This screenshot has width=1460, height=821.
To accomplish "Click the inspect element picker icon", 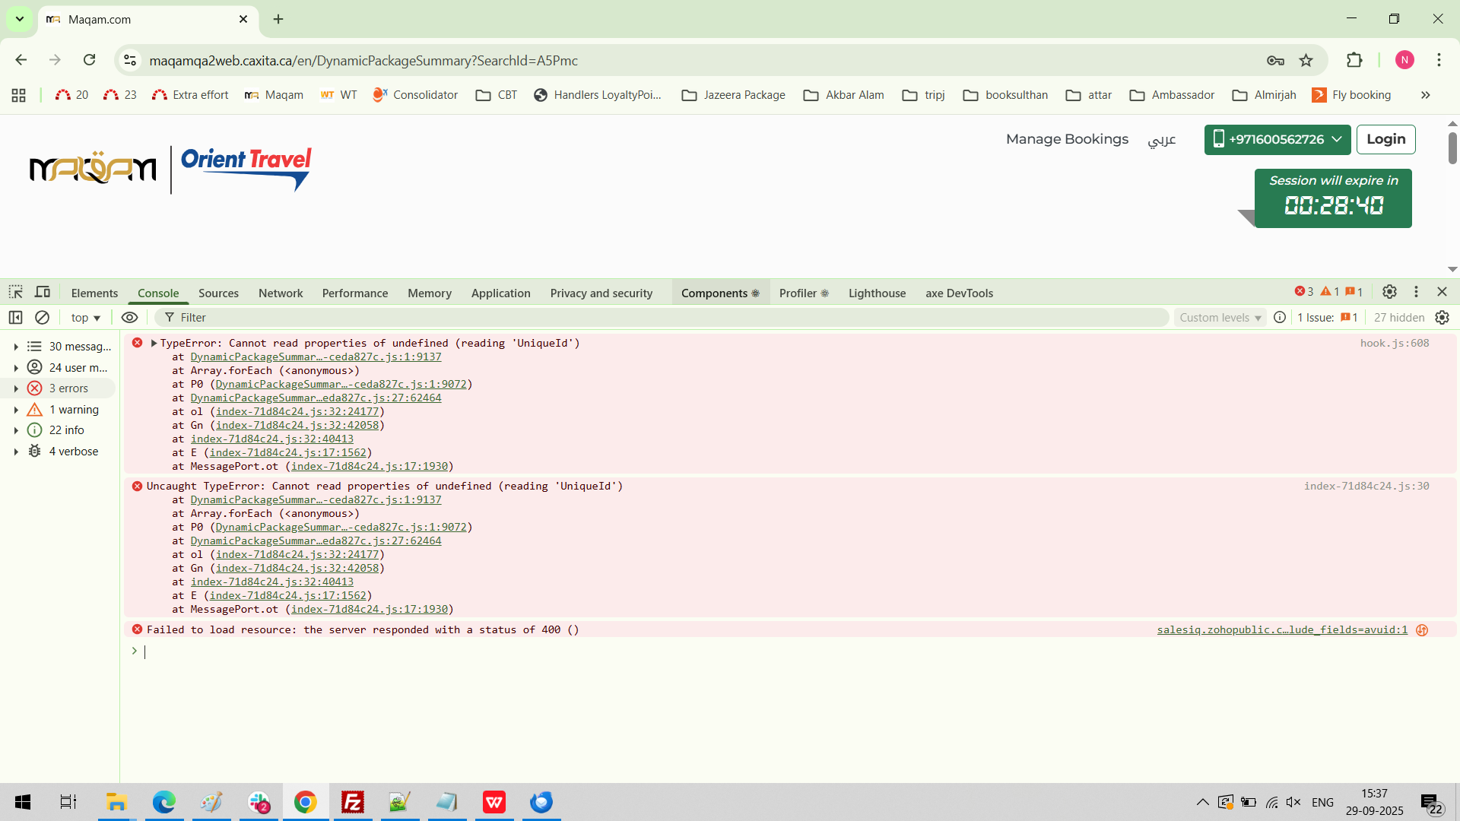I will pyautogui.click(x=15, y=292).
